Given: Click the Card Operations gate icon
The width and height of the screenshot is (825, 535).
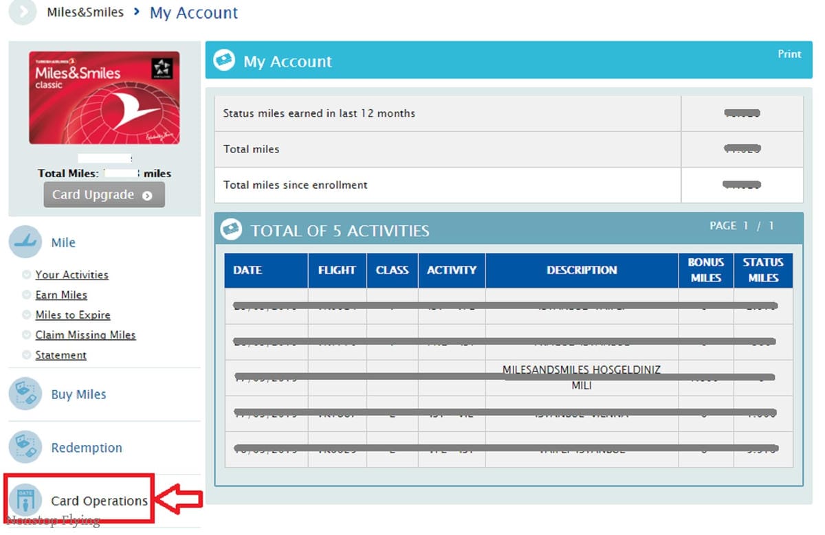Looking at the screenshot, I should (25, 501).
